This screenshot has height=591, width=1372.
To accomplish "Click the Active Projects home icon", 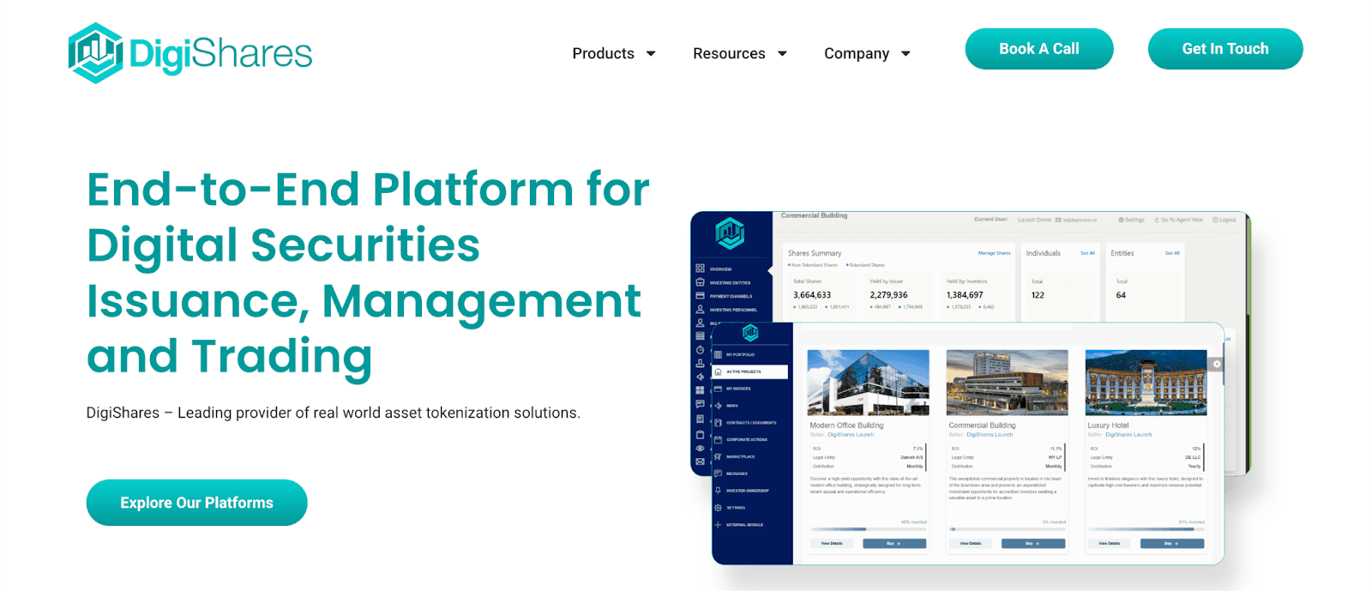I will (718, 371).
